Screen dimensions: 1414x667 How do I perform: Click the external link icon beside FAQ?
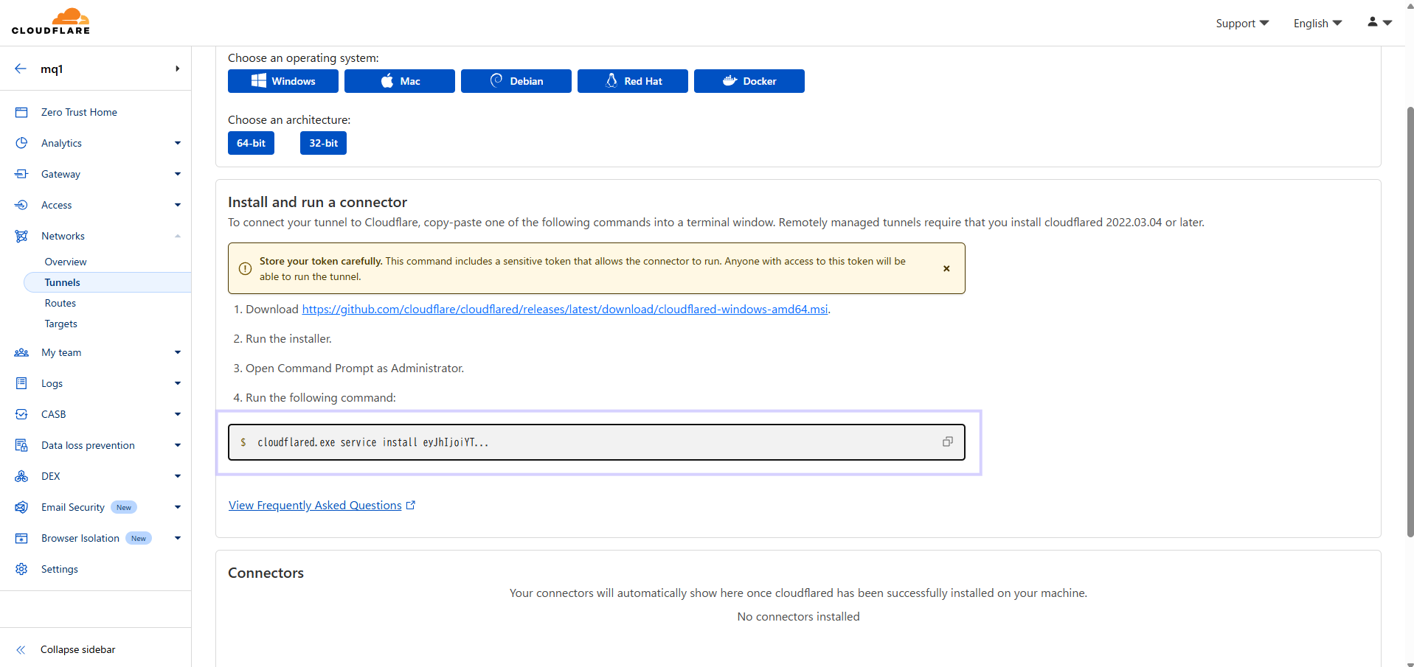click(x=411, y=505)
